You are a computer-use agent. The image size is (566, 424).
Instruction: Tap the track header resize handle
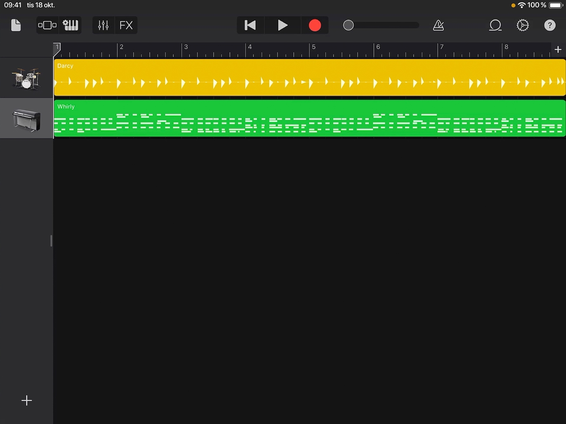51,241
